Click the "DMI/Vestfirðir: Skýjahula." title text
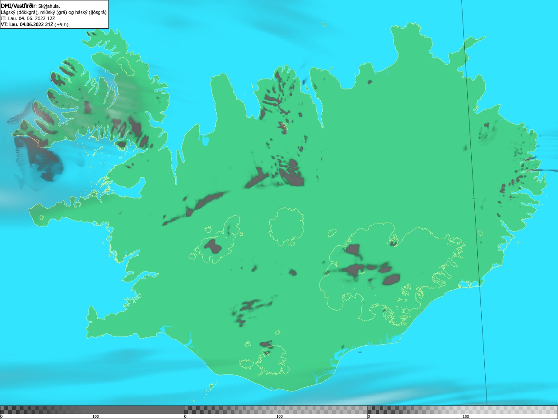558x419 pixels. [31, 6]
